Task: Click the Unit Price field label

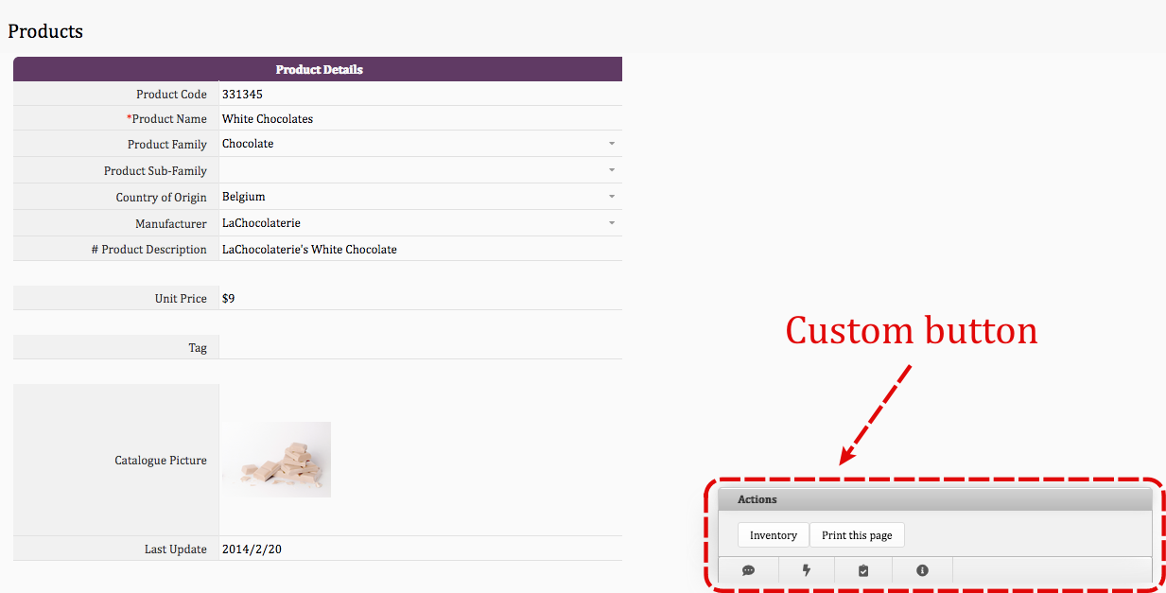Action: point(181,298)
